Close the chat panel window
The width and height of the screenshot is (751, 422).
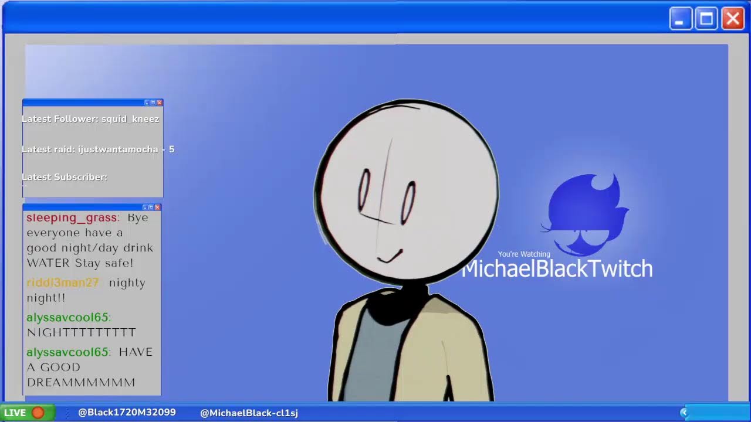pos(157,207)
